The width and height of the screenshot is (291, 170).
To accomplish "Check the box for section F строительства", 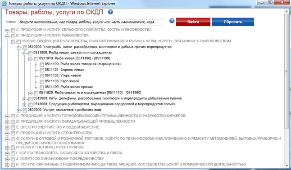I will (x=13, y=133).
